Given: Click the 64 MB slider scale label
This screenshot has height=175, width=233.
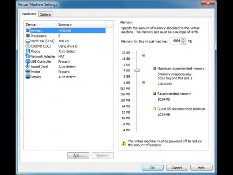Looking at the screenshot, I should 126,106.
